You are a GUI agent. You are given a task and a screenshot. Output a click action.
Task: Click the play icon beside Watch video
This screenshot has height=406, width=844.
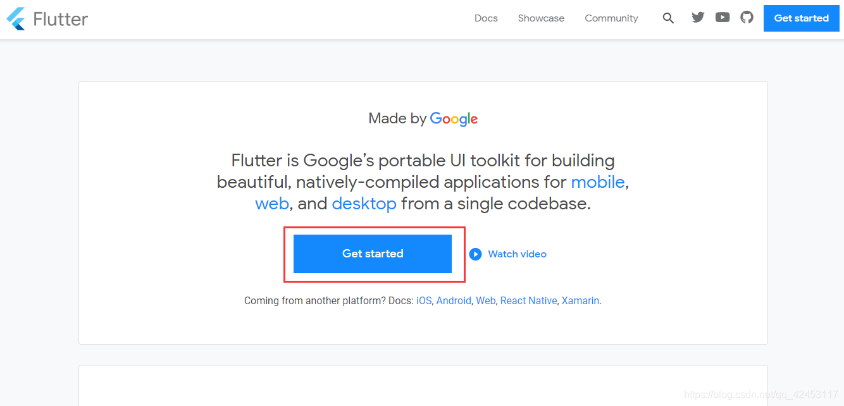[476, 254]
